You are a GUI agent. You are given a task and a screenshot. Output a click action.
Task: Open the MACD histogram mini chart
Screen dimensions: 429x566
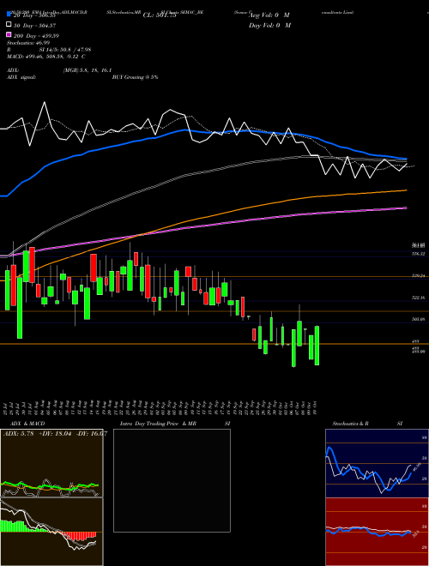click(x=51, y=532)
